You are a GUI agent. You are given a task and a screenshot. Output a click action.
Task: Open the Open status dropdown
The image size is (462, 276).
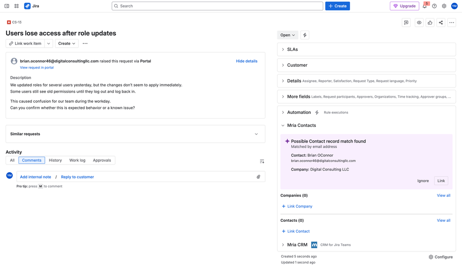click(x=288, y=35)
